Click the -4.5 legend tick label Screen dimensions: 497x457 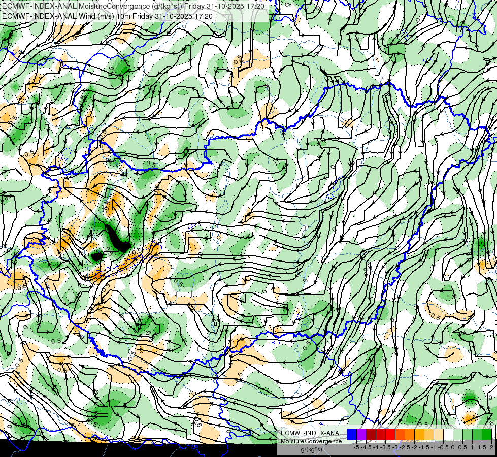(x=367, y=447)
